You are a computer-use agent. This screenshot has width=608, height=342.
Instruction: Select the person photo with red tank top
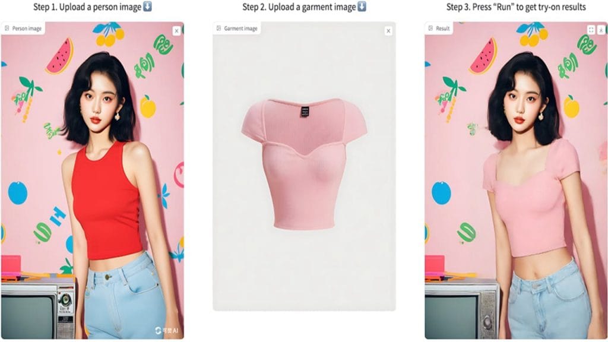point(92,180)
